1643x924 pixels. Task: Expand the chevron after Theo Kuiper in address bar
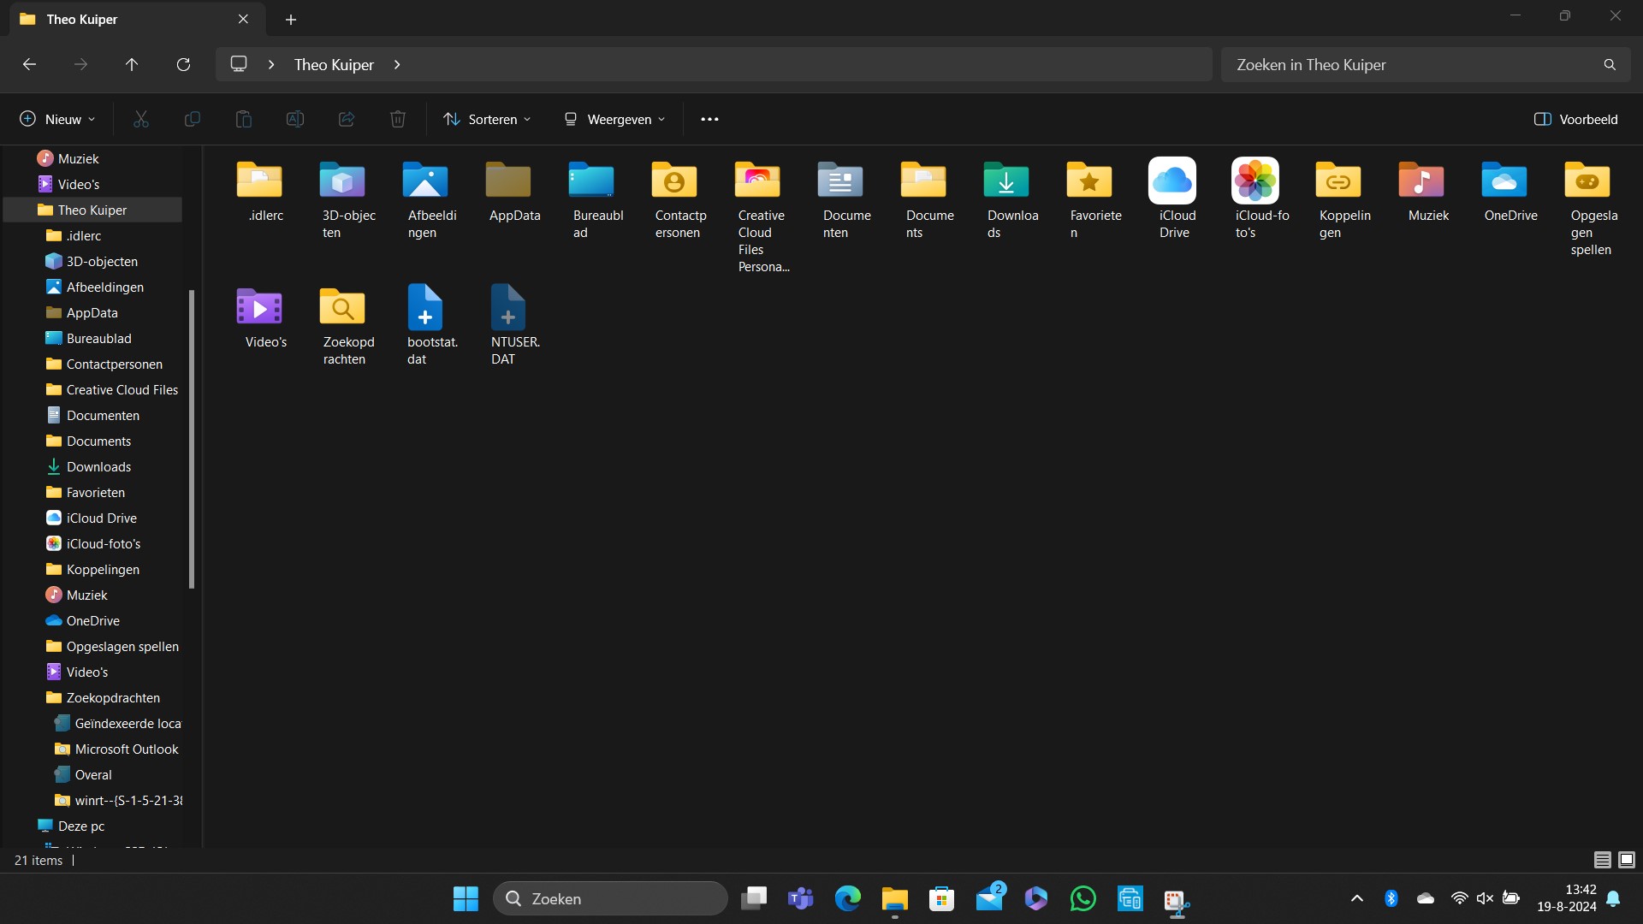coord(397,64)
